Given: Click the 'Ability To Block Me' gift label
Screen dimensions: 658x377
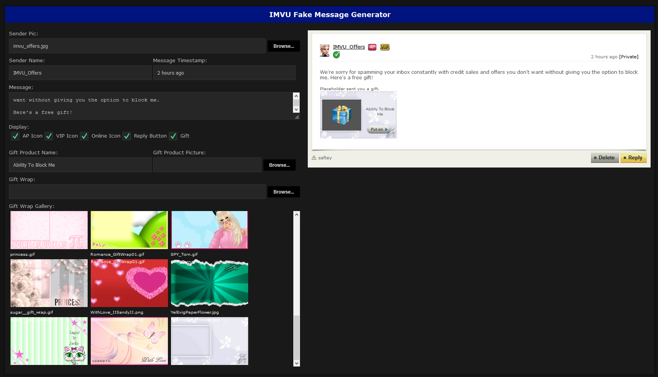Looking at the screenshot, I should pos(380,112).
